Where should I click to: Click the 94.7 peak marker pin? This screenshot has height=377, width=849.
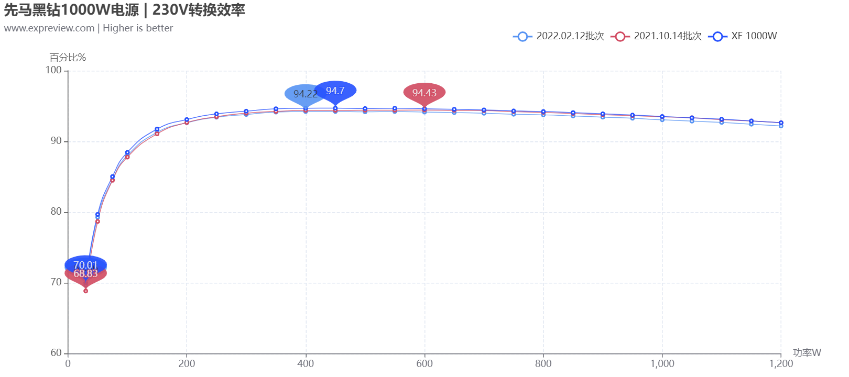335,91
